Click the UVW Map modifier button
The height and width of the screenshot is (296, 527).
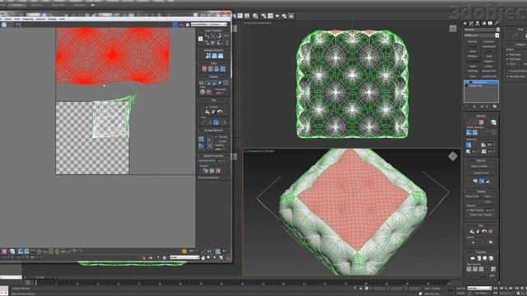click(472, 71)
